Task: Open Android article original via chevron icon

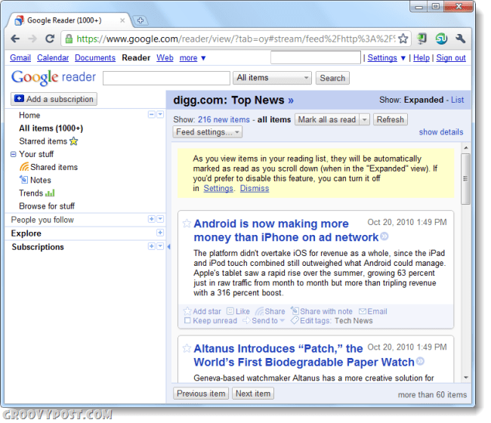Action: point(384,236)
